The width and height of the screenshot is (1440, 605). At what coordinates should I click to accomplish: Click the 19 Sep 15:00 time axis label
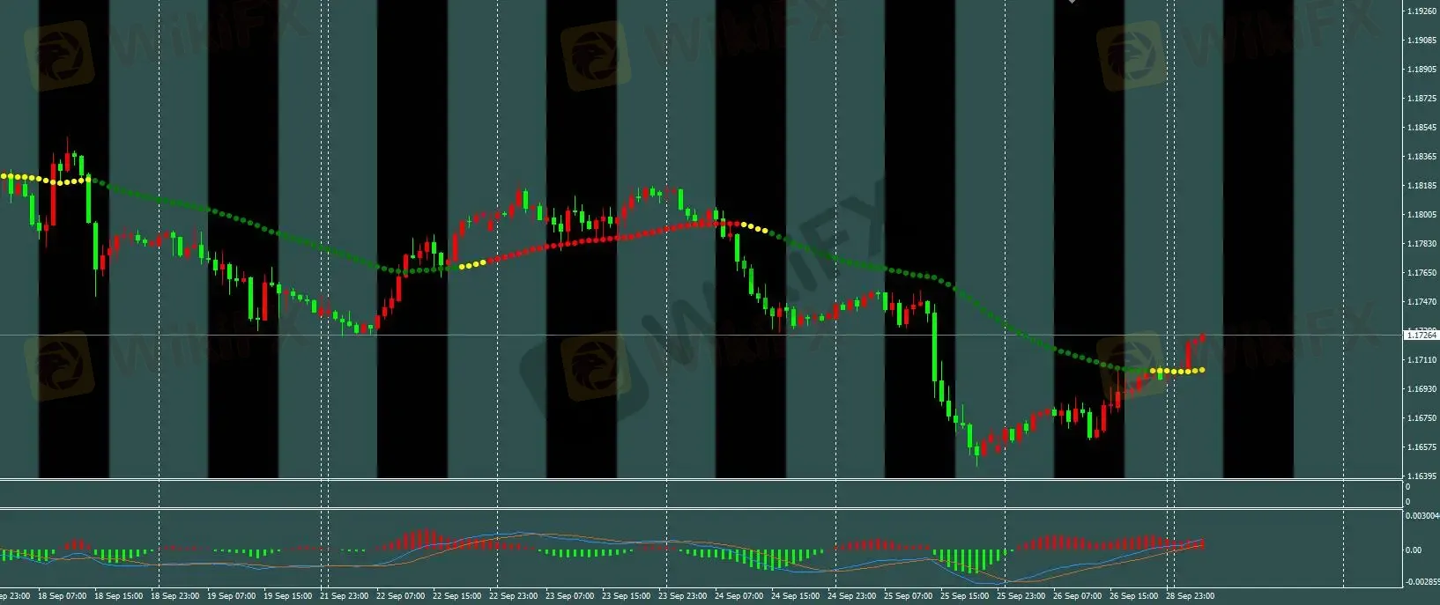(x=288, y=596)
